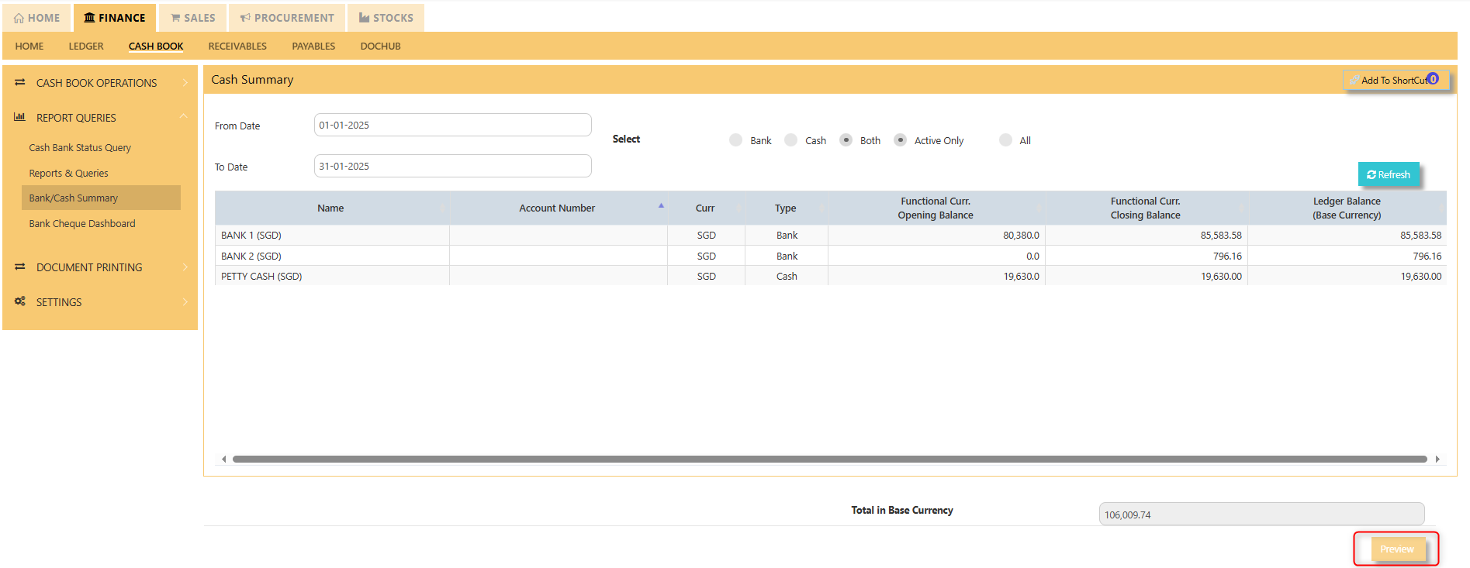Image resolution: width=1470 pixels, height=568 pixels.
Task: Select the All radio button
Action: tap(1005, 140)
